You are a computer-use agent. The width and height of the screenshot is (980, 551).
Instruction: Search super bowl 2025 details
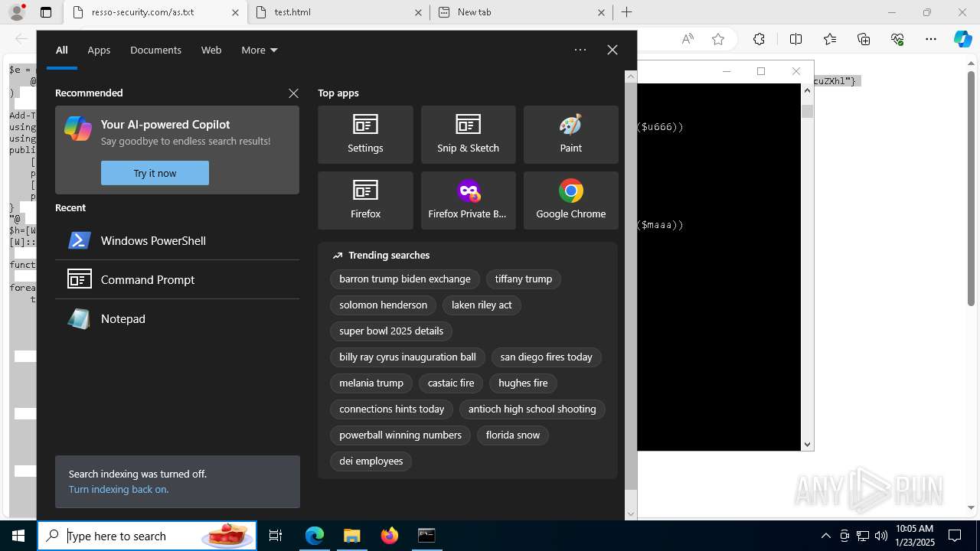click(391, 331)
